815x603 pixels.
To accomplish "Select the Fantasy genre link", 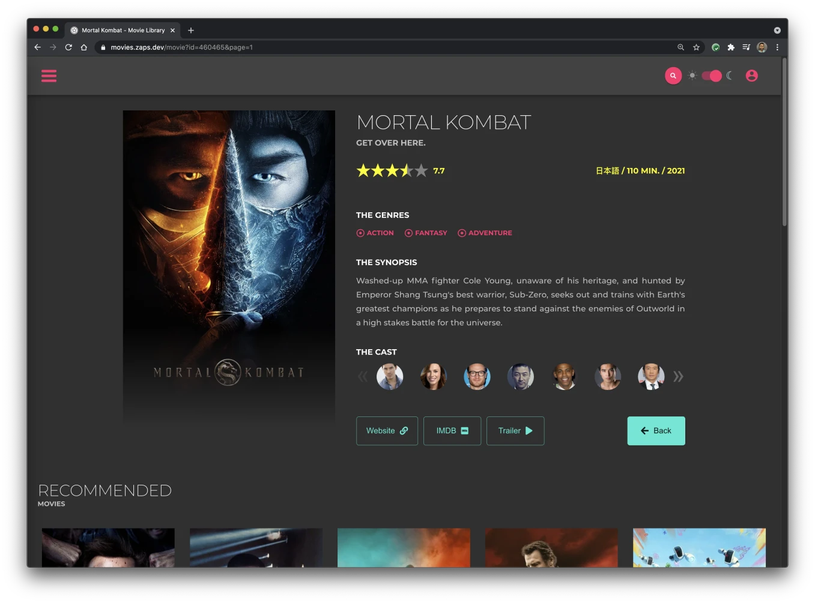I will [426, 233].
